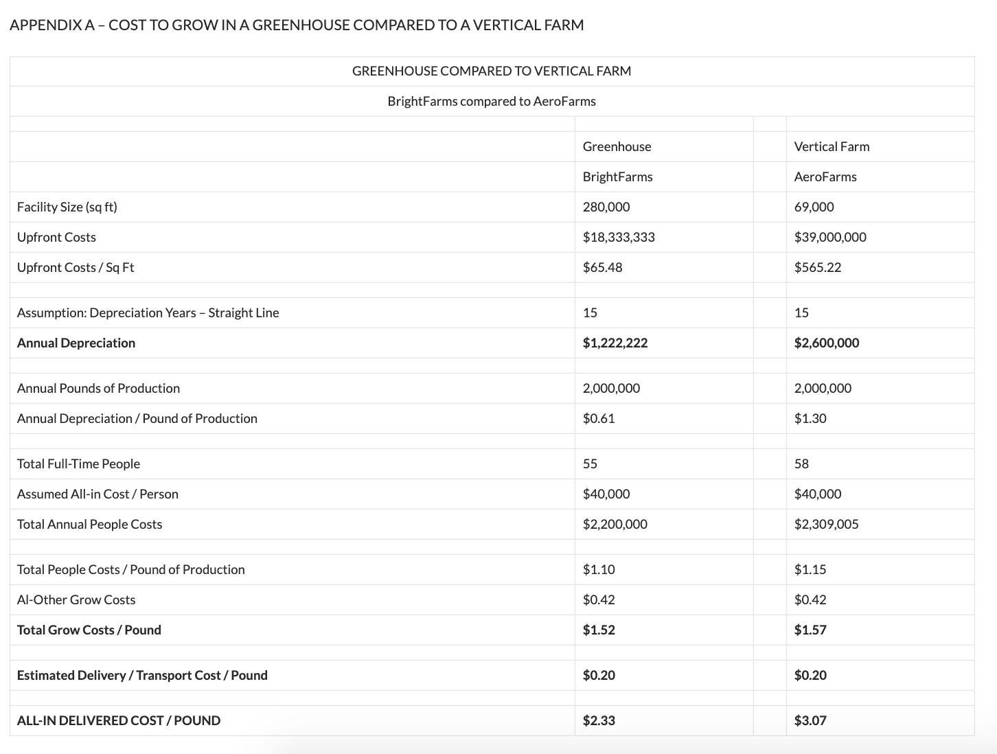This screenshot has width=997, height=754.
Task: Click the $2,309,005 people costs value
Action: tap(826, 524)
